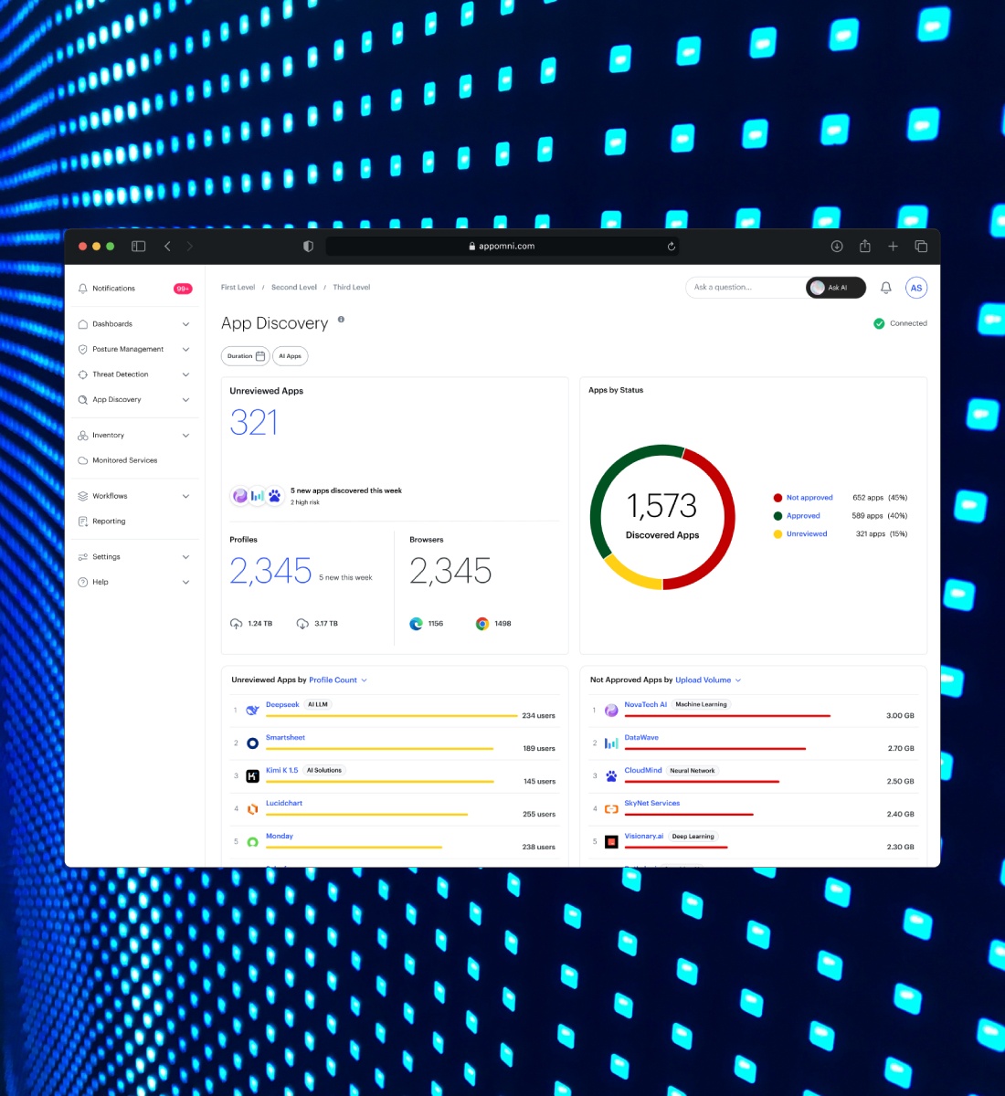The image size is (1005, 1096).
Task: Click the browser share icon
Action: click(864, 247)
